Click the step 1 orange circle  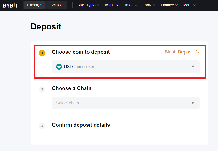click(x=42, y=53)
